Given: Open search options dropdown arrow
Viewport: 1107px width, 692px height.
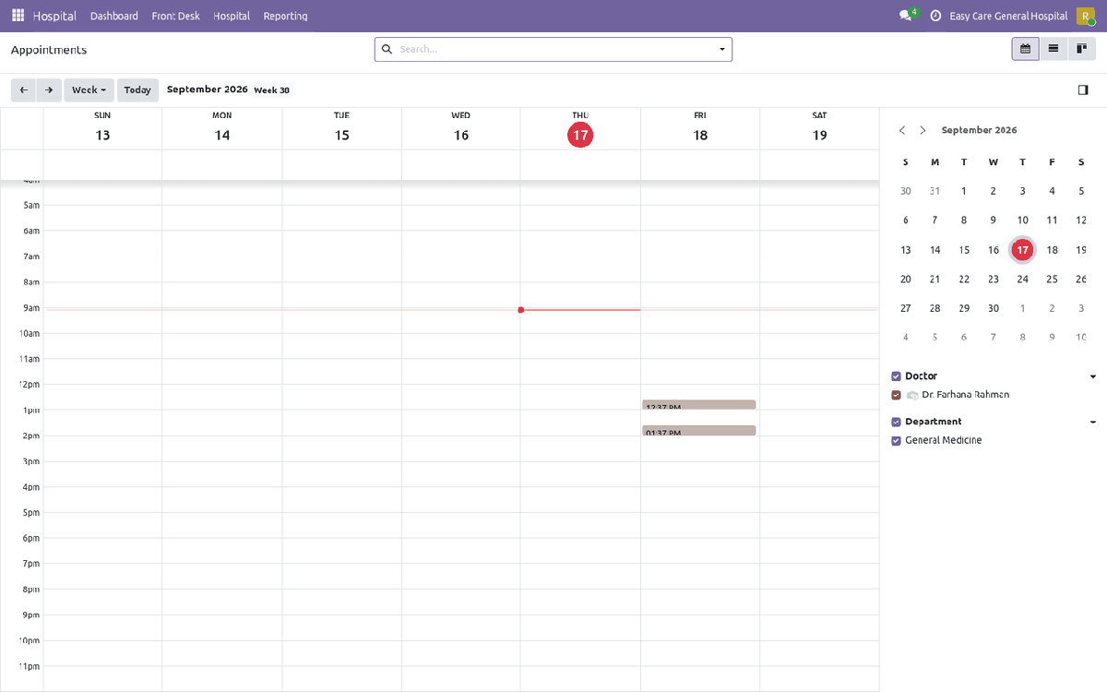Looking at the screenshot, I should pos(721,49).
